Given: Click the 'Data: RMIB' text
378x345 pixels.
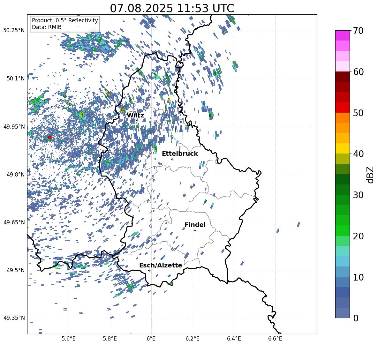Looking at the screenshot, I should pos(47,27).
